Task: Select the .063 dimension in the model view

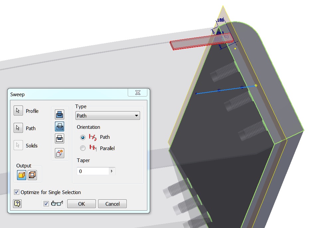Action: [219, 33]
